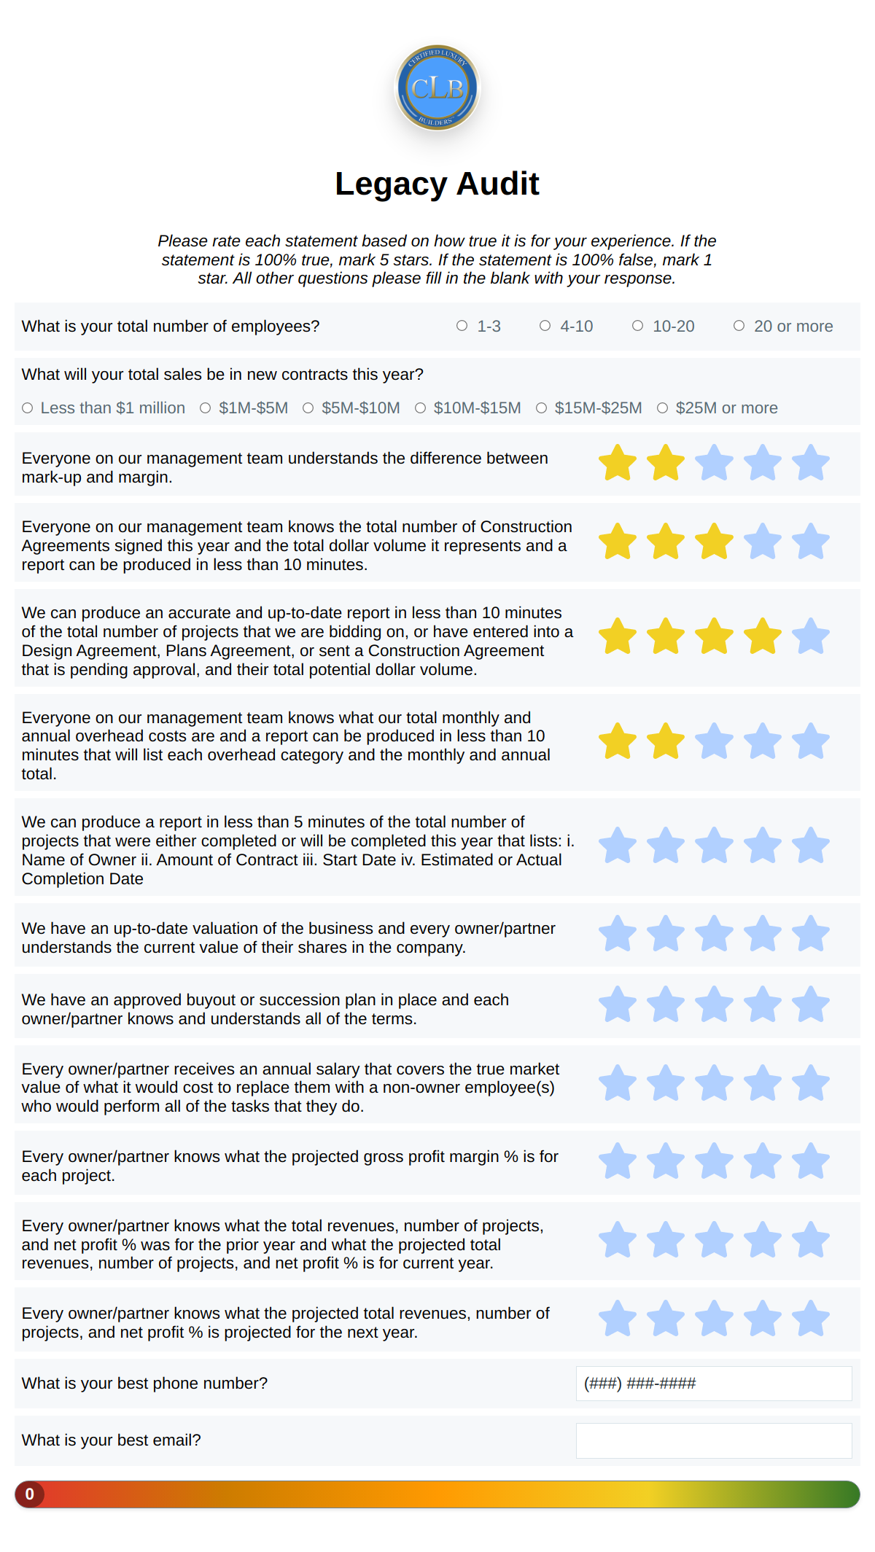Click the best phone number field
This screenshot has height=1552, width=875.
coord(713,1383)
